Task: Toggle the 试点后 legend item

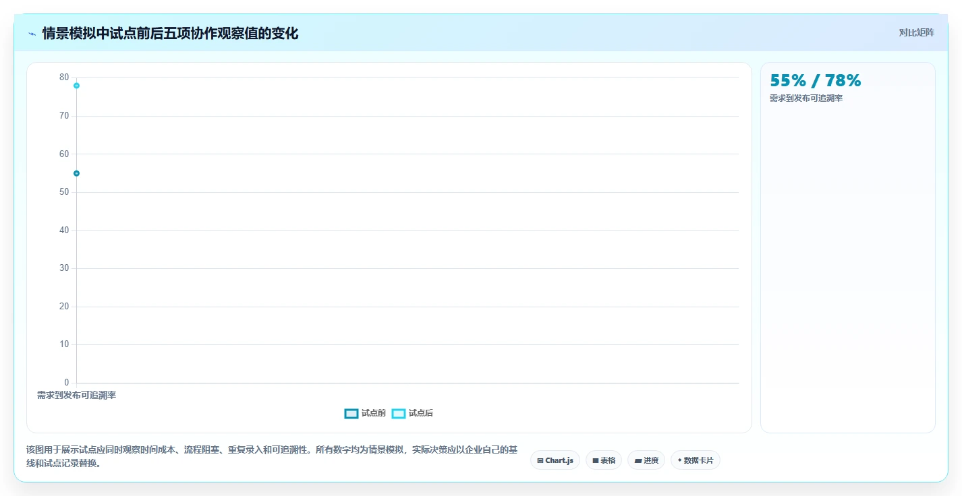Action: [412, 413]
